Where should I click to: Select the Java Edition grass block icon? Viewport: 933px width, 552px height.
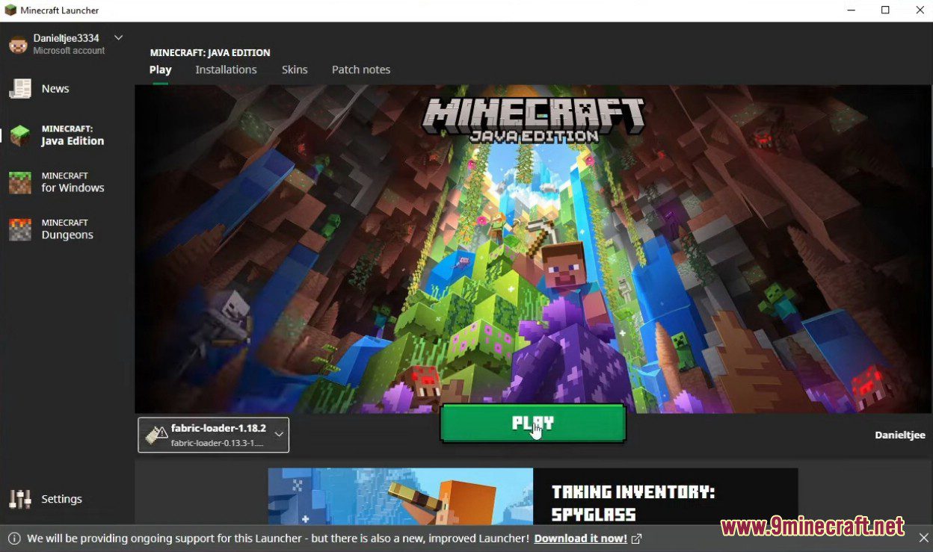[20, 135]
